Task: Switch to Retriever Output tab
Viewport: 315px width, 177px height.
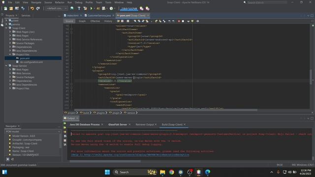Action: point(144,124)
